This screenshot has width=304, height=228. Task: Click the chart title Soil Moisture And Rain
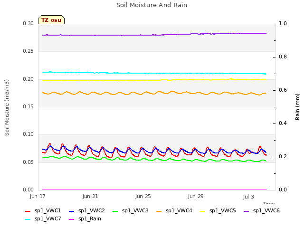152,5
